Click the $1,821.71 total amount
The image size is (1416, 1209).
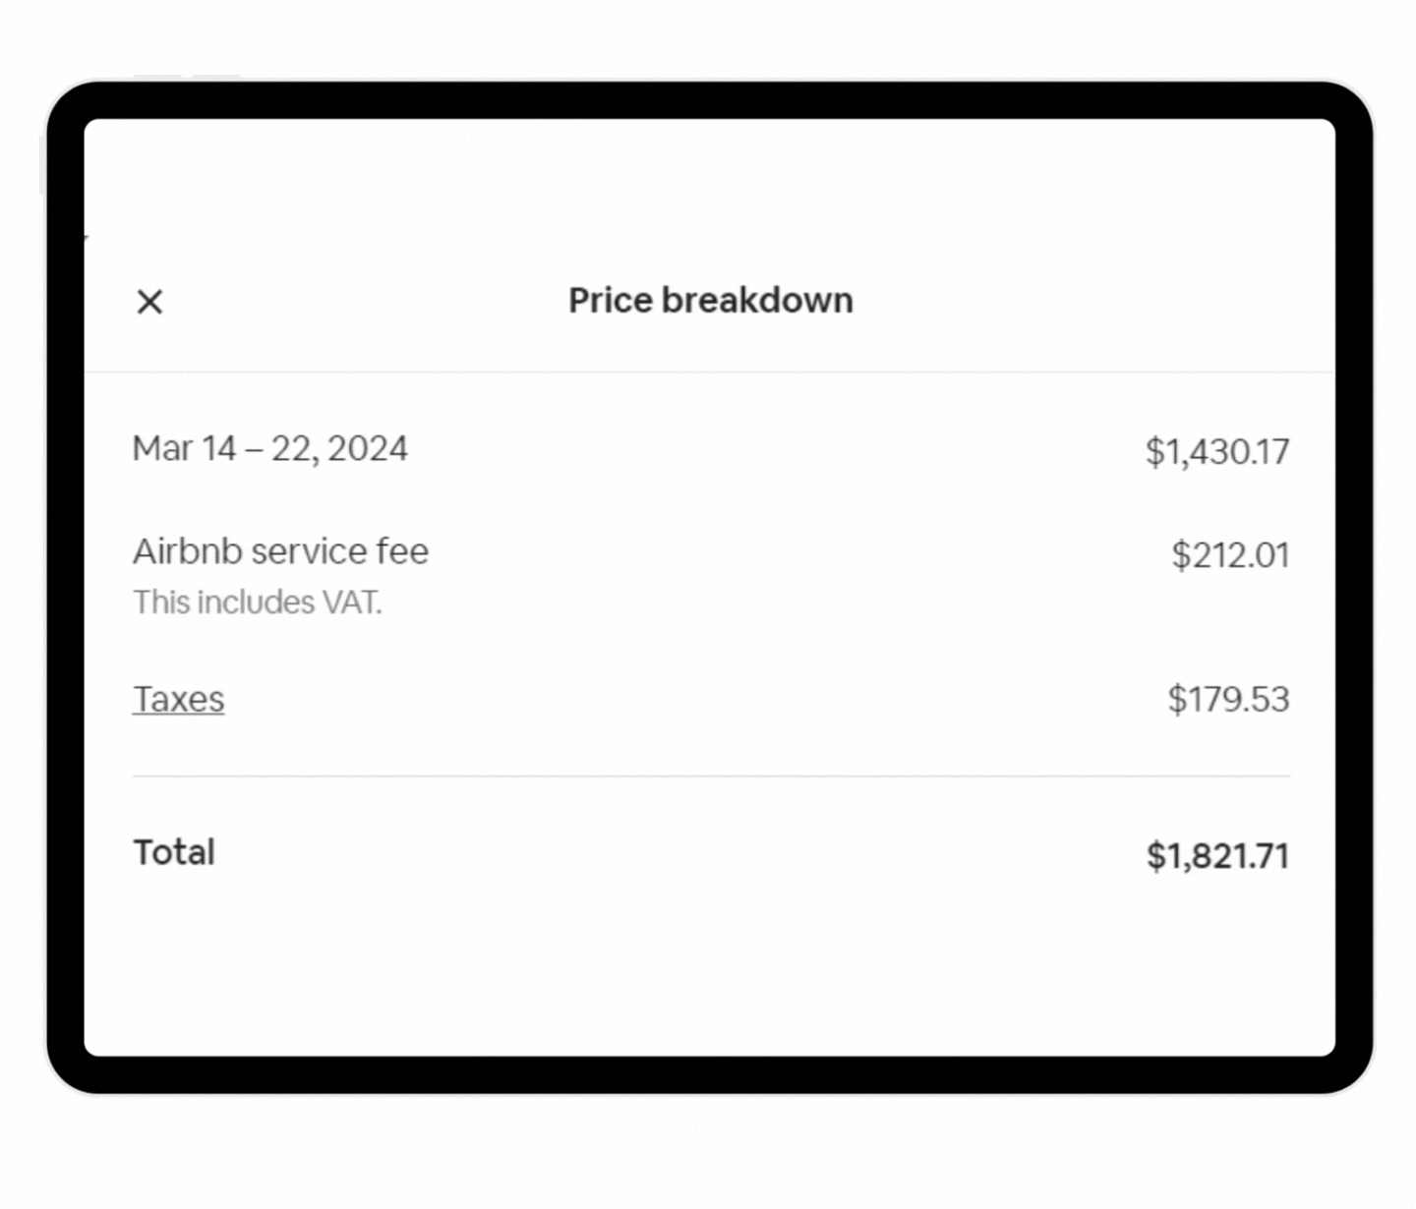point(1216,855)
